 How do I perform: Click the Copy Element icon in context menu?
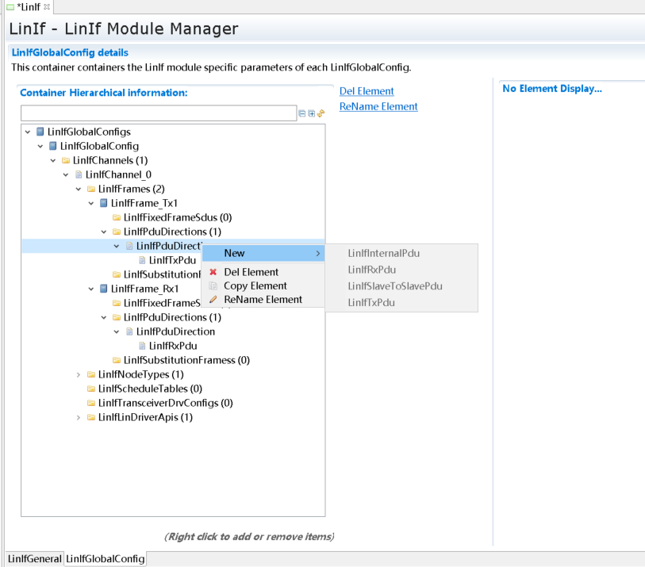pos(213,285)
